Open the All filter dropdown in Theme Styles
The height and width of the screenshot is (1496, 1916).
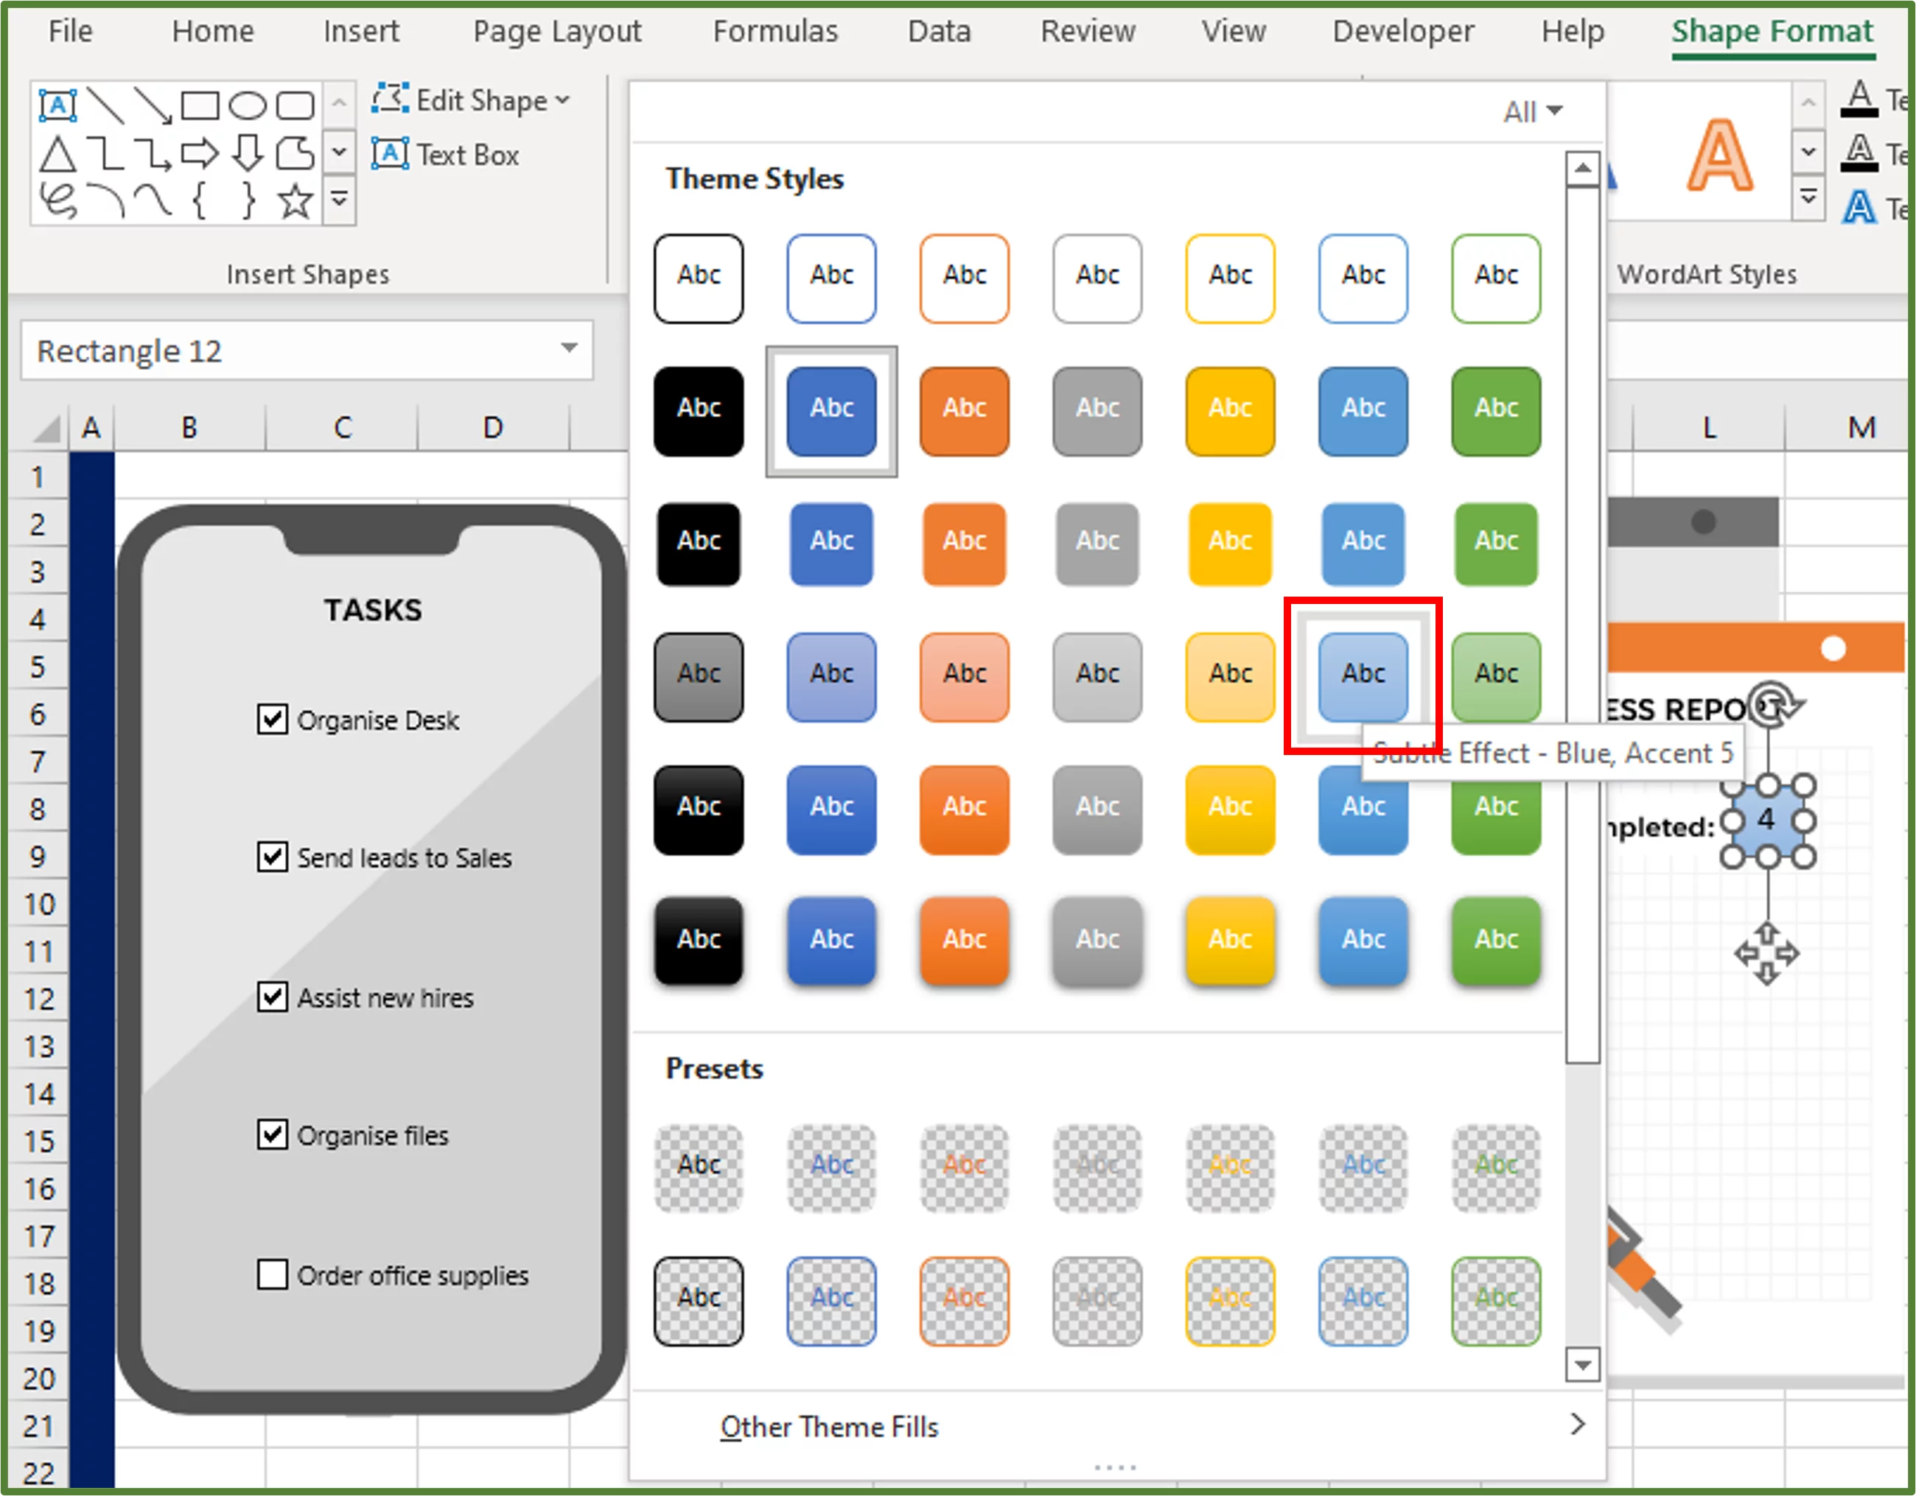[1531, 110]
